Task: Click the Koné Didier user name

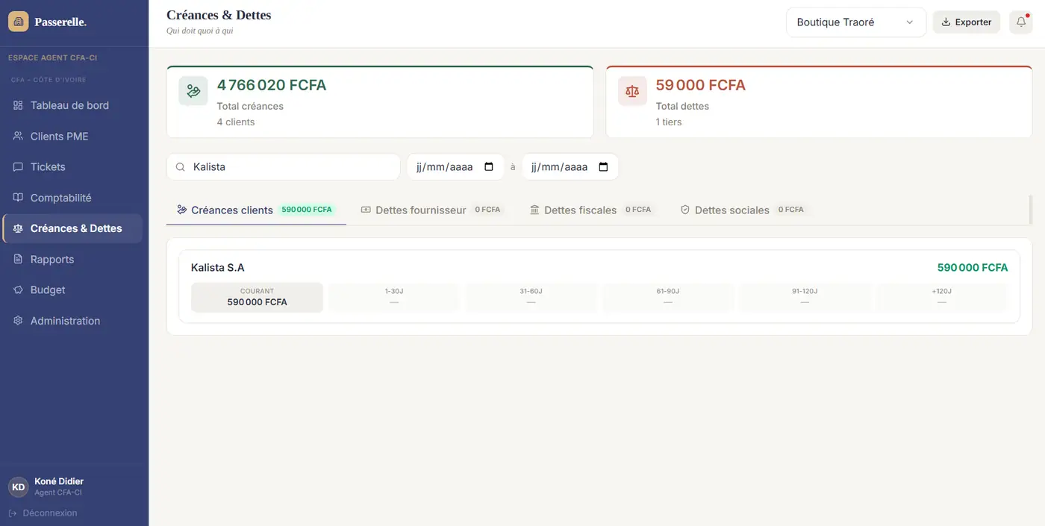Action: click(x=59, y=481)
